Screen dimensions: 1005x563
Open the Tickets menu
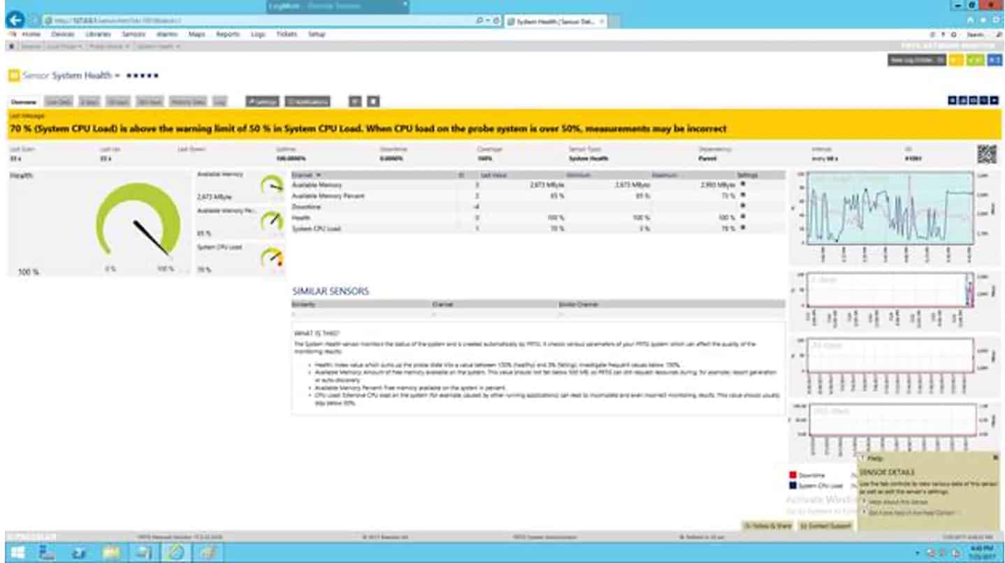[287, 34]
